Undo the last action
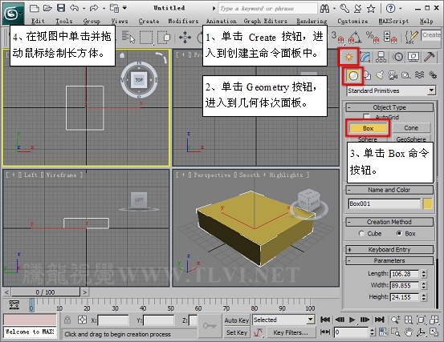The width and height of the screenshot is (444, 342). 74,8
